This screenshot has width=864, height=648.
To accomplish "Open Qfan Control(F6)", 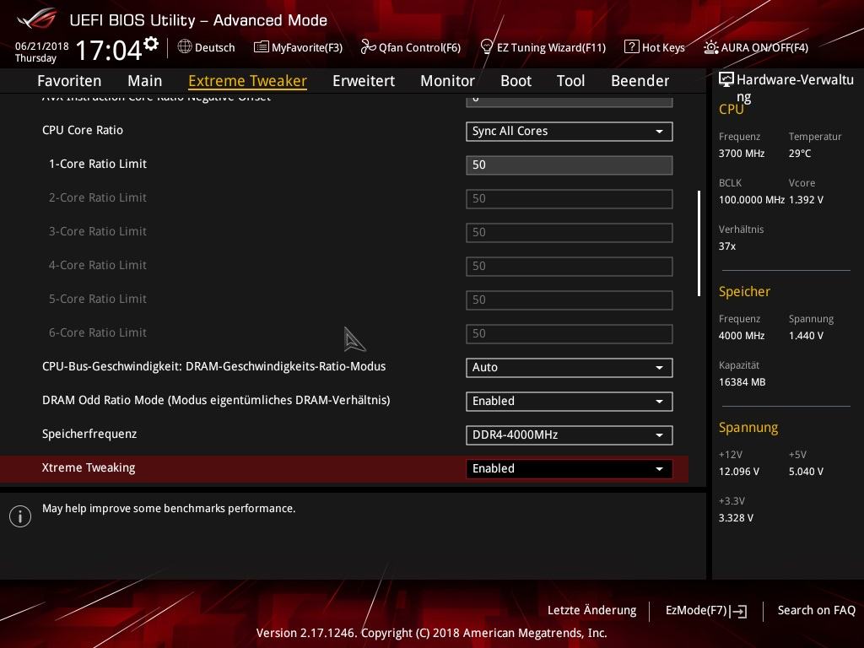I will point(411,47).
